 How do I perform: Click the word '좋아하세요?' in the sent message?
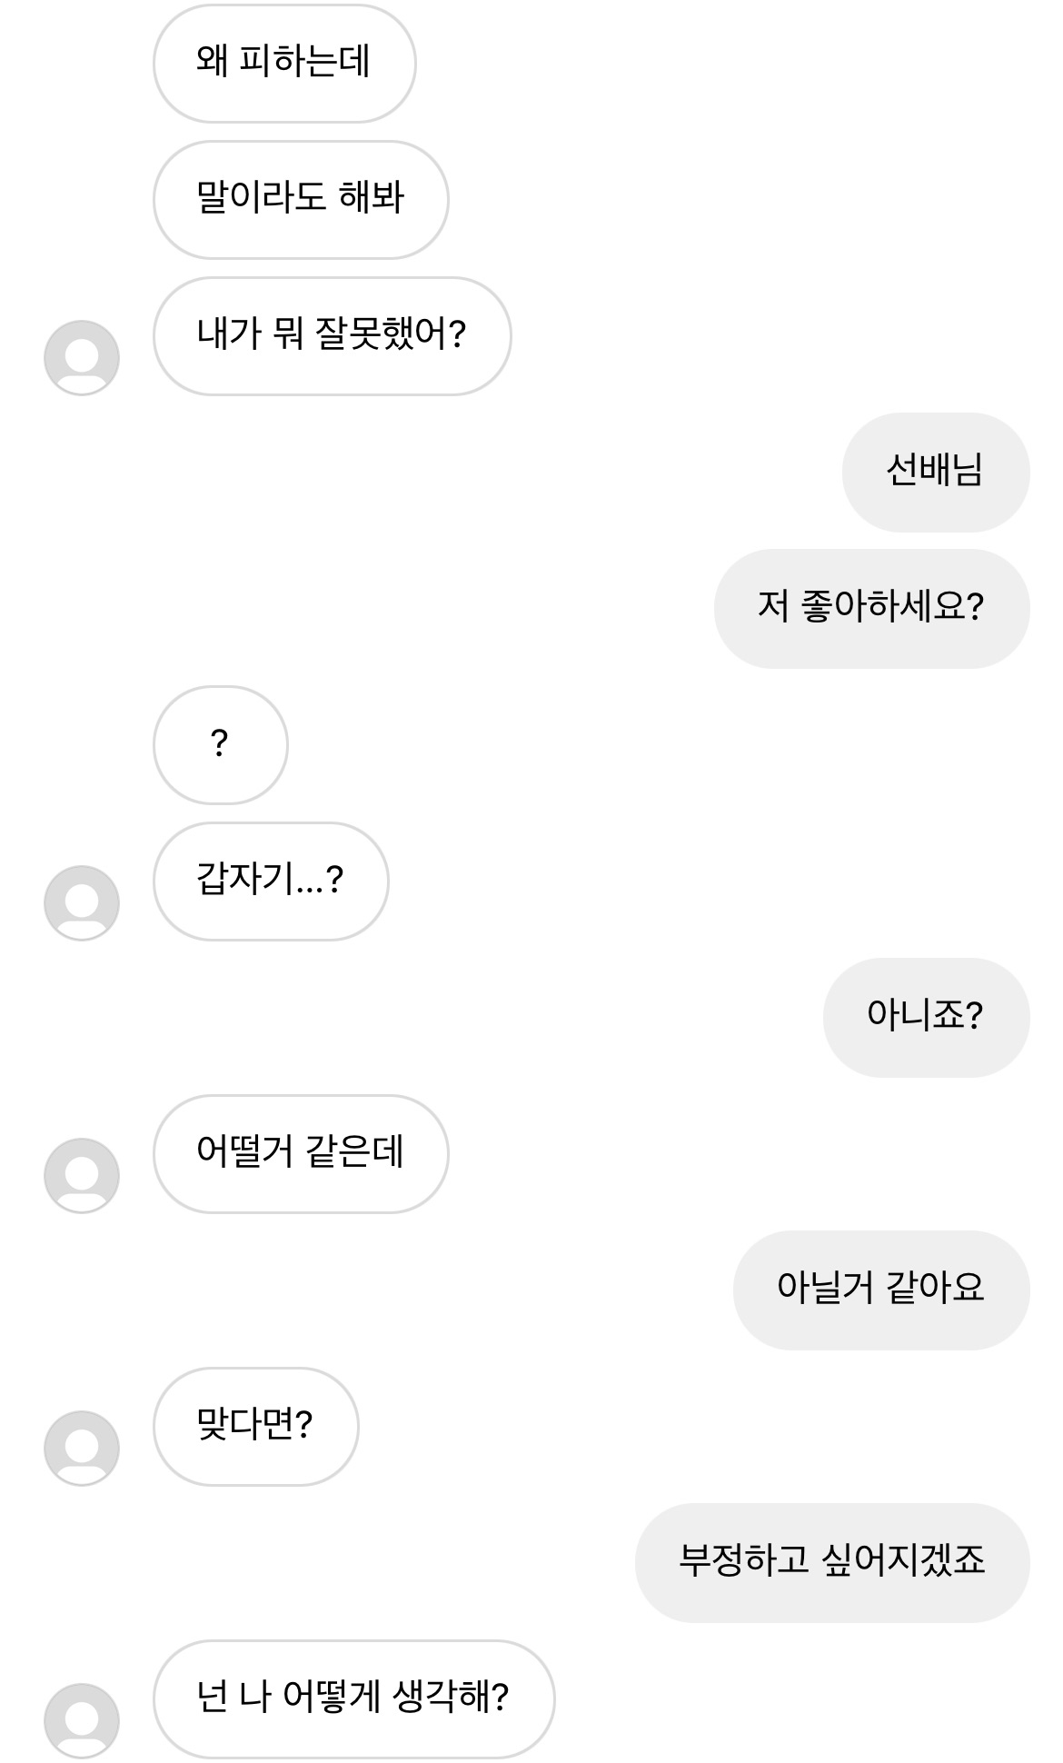892,607
